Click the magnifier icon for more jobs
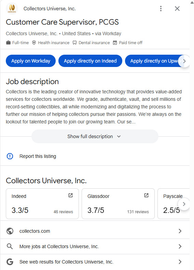This screenshot has height=270, width=194. (x=10, y=246)
